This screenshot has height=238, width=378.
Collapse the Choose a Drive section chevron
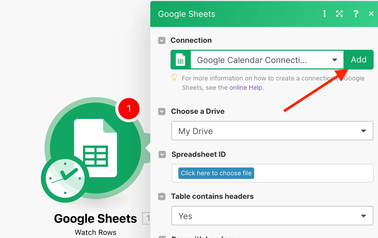pyautogui.click(x=162, y=111)
